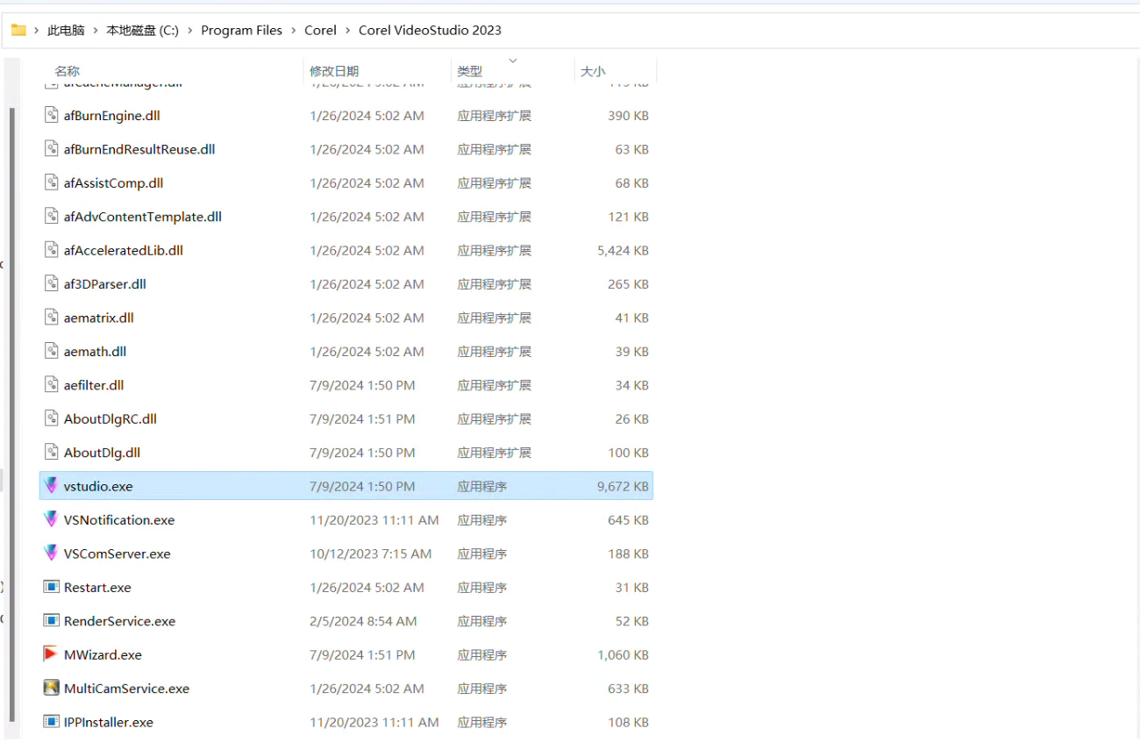Click the af3DParser.dll file icon
1140x743 pixels.
(52, 284)
